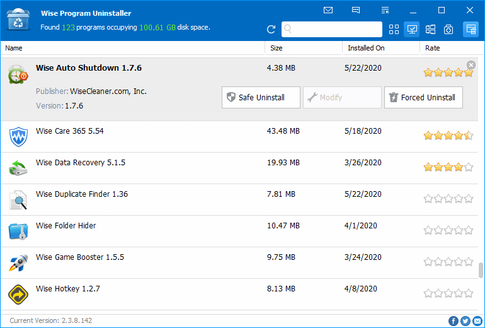The height and width of the screenshot is (328, 485).
Task: Click Wise Game Booster empty star rating
Action: pyautogui.click(x=448, y=262)
